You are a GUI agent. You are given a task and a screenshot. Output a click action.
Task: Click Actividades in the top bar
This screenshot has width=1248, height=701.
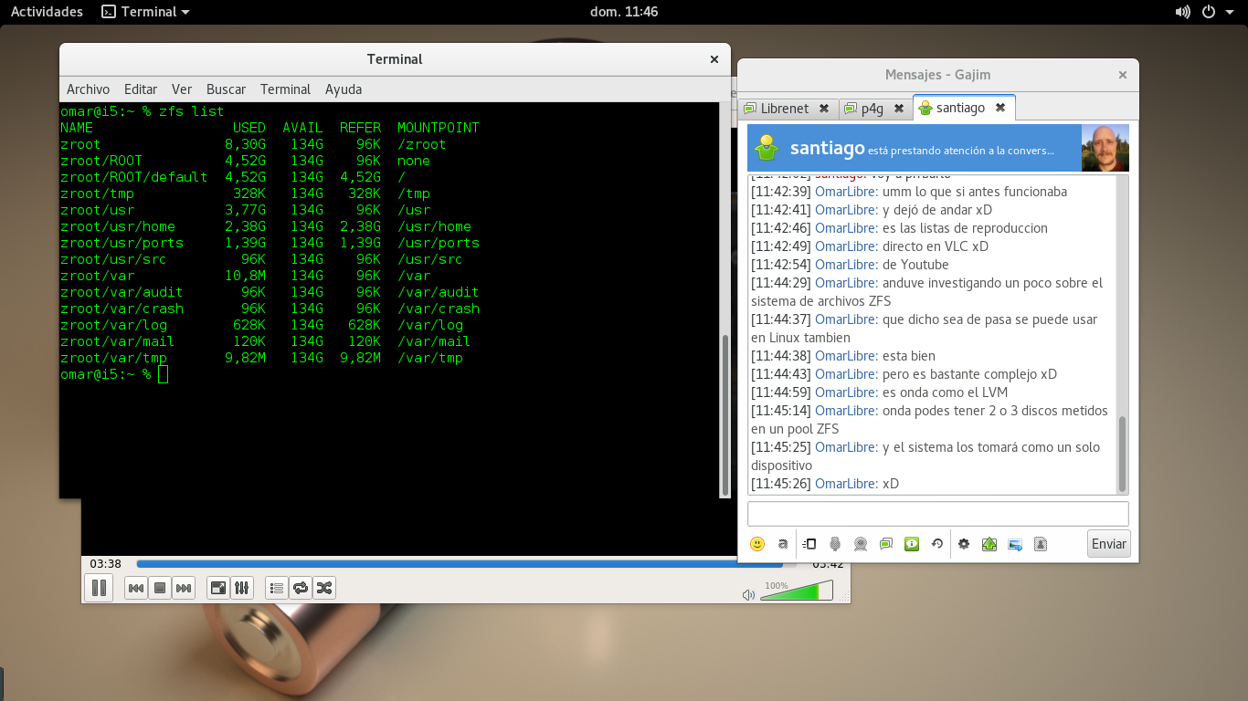coord(47,12)
